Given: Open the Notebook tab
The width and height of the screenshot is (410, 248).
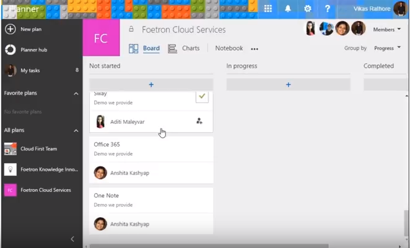Looking at the screenshot, I should pyautogui.click(x=229, y=48).
